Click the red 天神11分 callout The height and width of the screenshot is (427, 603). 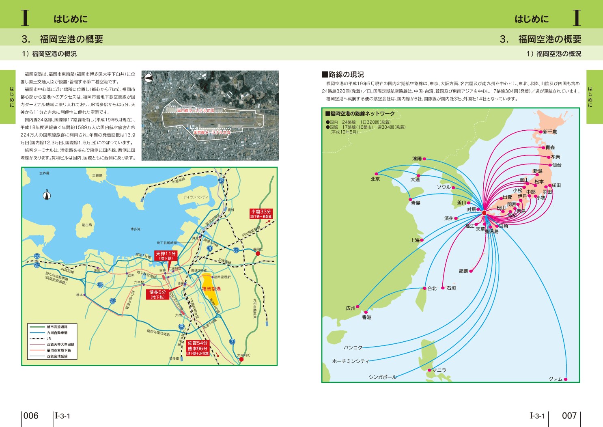pyautogui.click(x=166, y=256)
